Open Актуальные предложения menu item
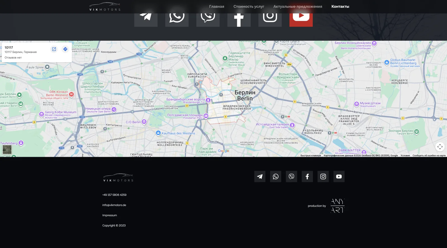The image size is (447, 248). coord(298,6)
